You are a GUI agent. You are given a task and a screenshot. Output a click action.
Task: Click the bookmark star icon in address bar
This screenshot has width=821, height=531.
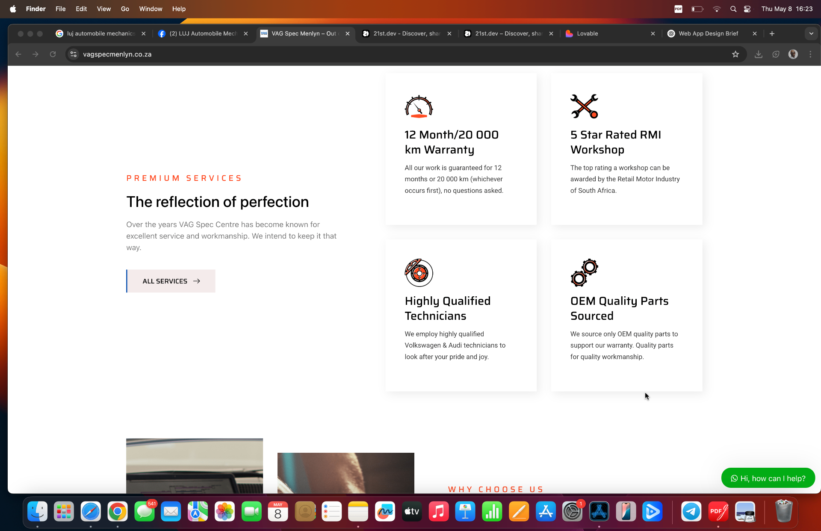pyautogui.click(x=735, y=54)
